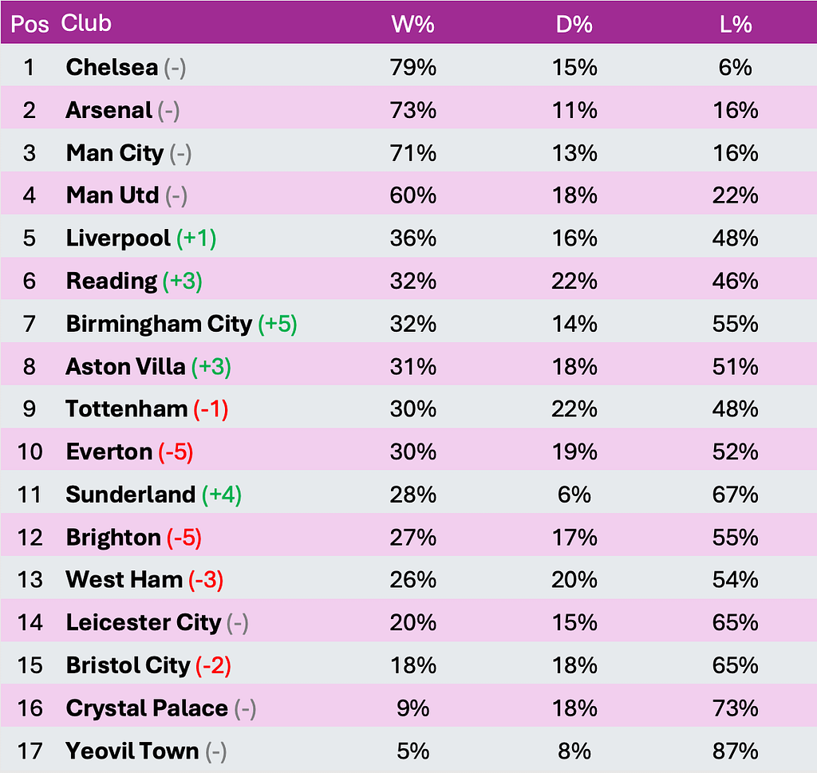Viewport: 817px width, 773px height.
Task: Select Birmingham City in the table
Action: click(159, 324)
